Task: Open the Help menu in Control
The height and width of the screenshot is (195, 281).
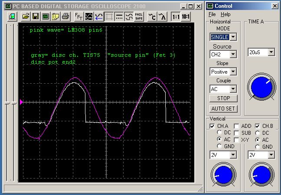Action: (225, 14)
